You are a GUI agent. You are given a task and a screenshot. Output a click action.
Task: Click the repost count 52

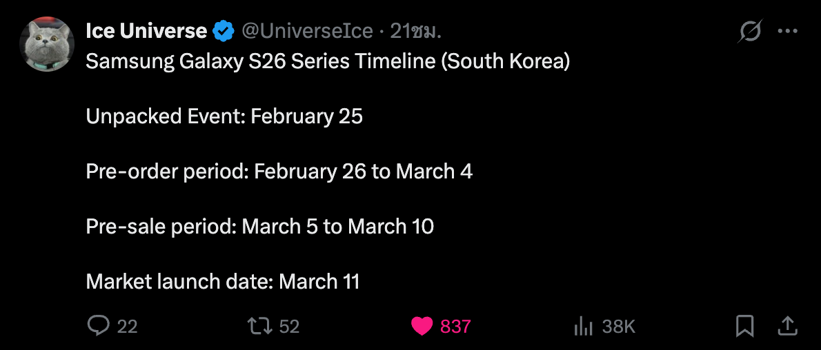click(289, 326)
